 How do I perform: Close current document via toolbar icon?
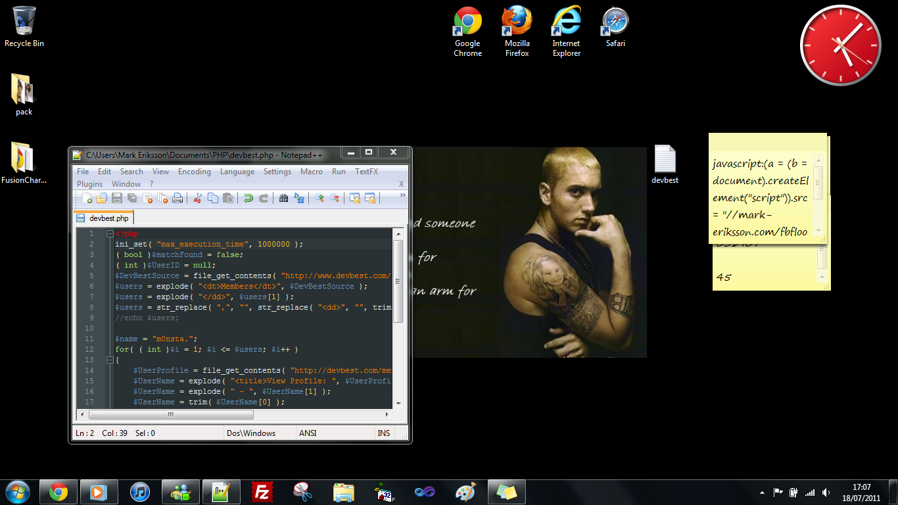pyautogui.click(x=147, y=198)
